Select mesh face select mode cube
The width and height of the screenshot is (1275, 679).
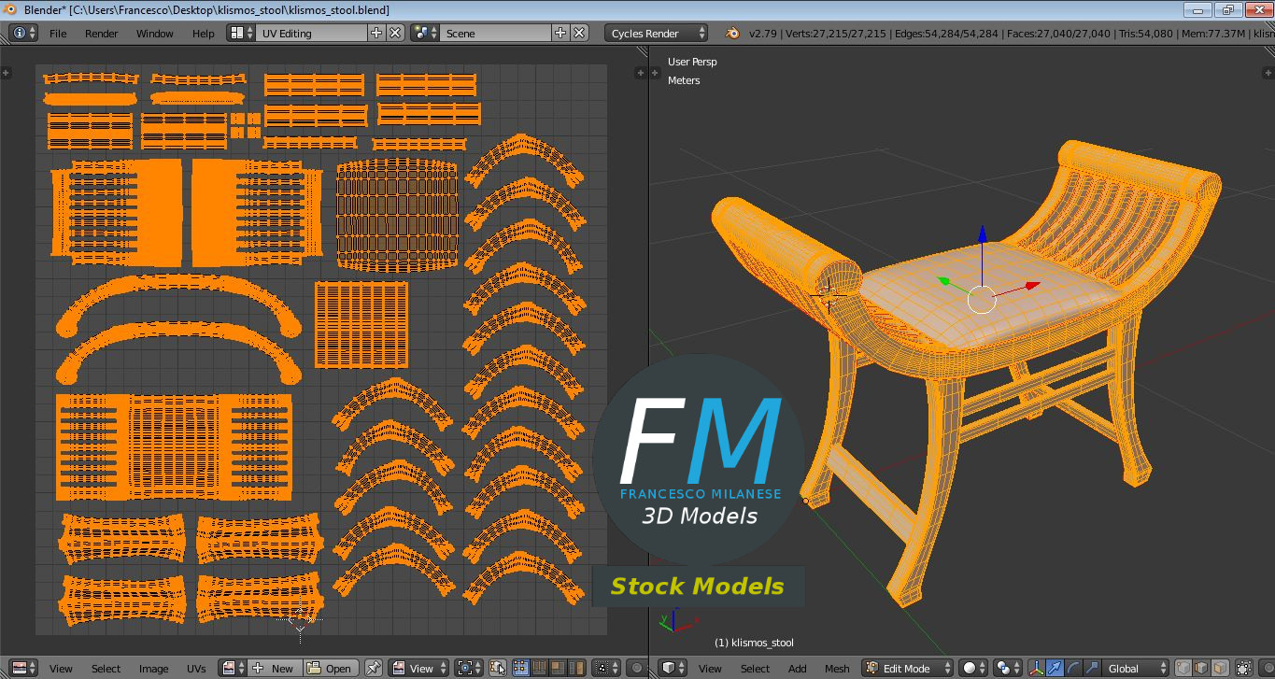click(x=1220, y=668)
